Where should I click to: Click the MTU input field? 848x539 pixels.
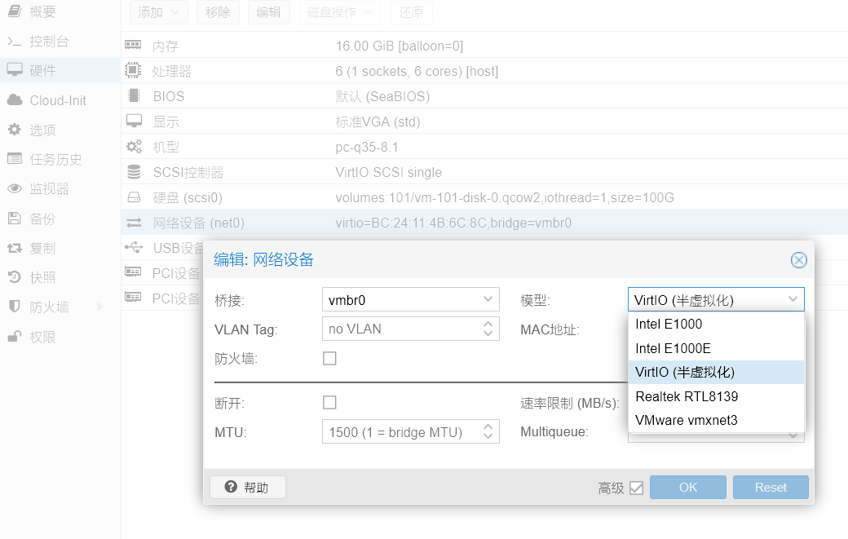[400, 431]
